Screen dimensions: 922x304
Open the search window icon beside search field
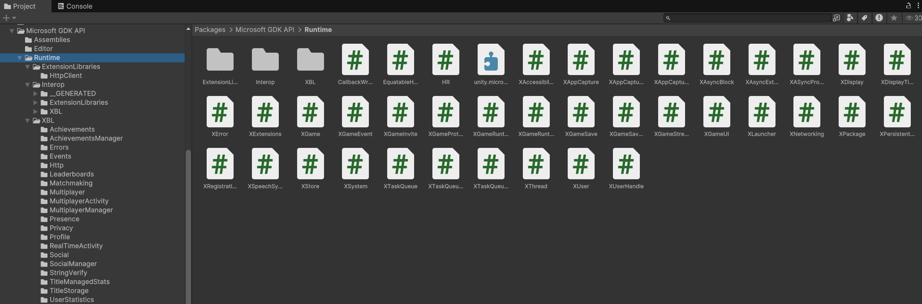point(836,18)
